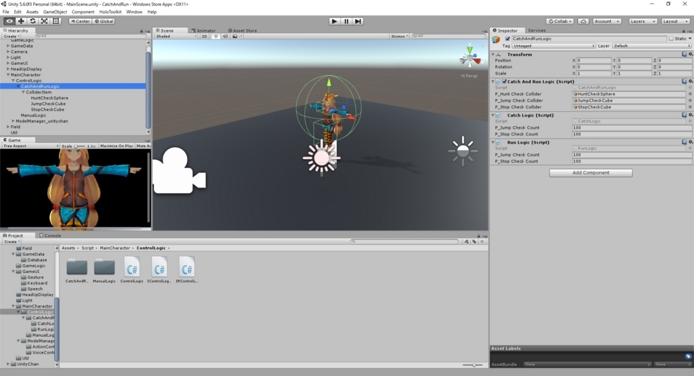Pick object for P_Hunt Check Collider
694x376 pixels.
point(690,94)
